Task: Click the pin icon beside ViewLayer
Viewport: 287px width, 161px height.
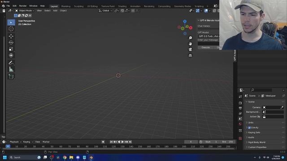Action: click(283, 96)
